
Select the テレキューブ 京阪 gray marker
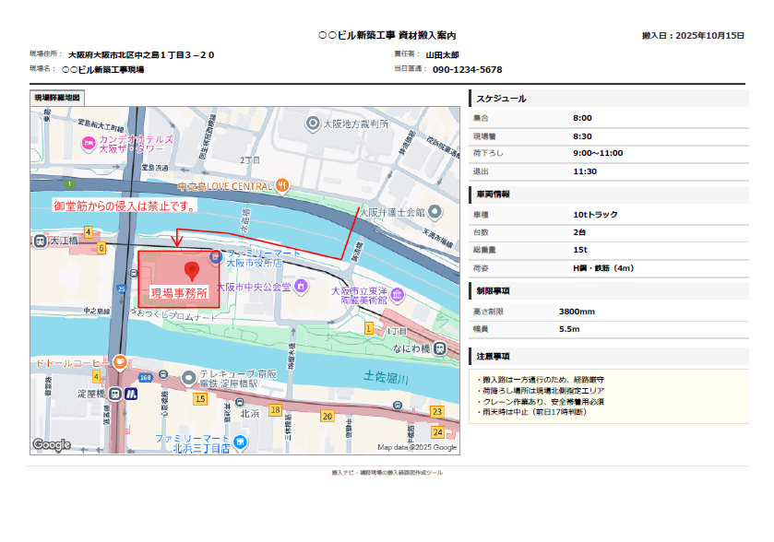189,376
